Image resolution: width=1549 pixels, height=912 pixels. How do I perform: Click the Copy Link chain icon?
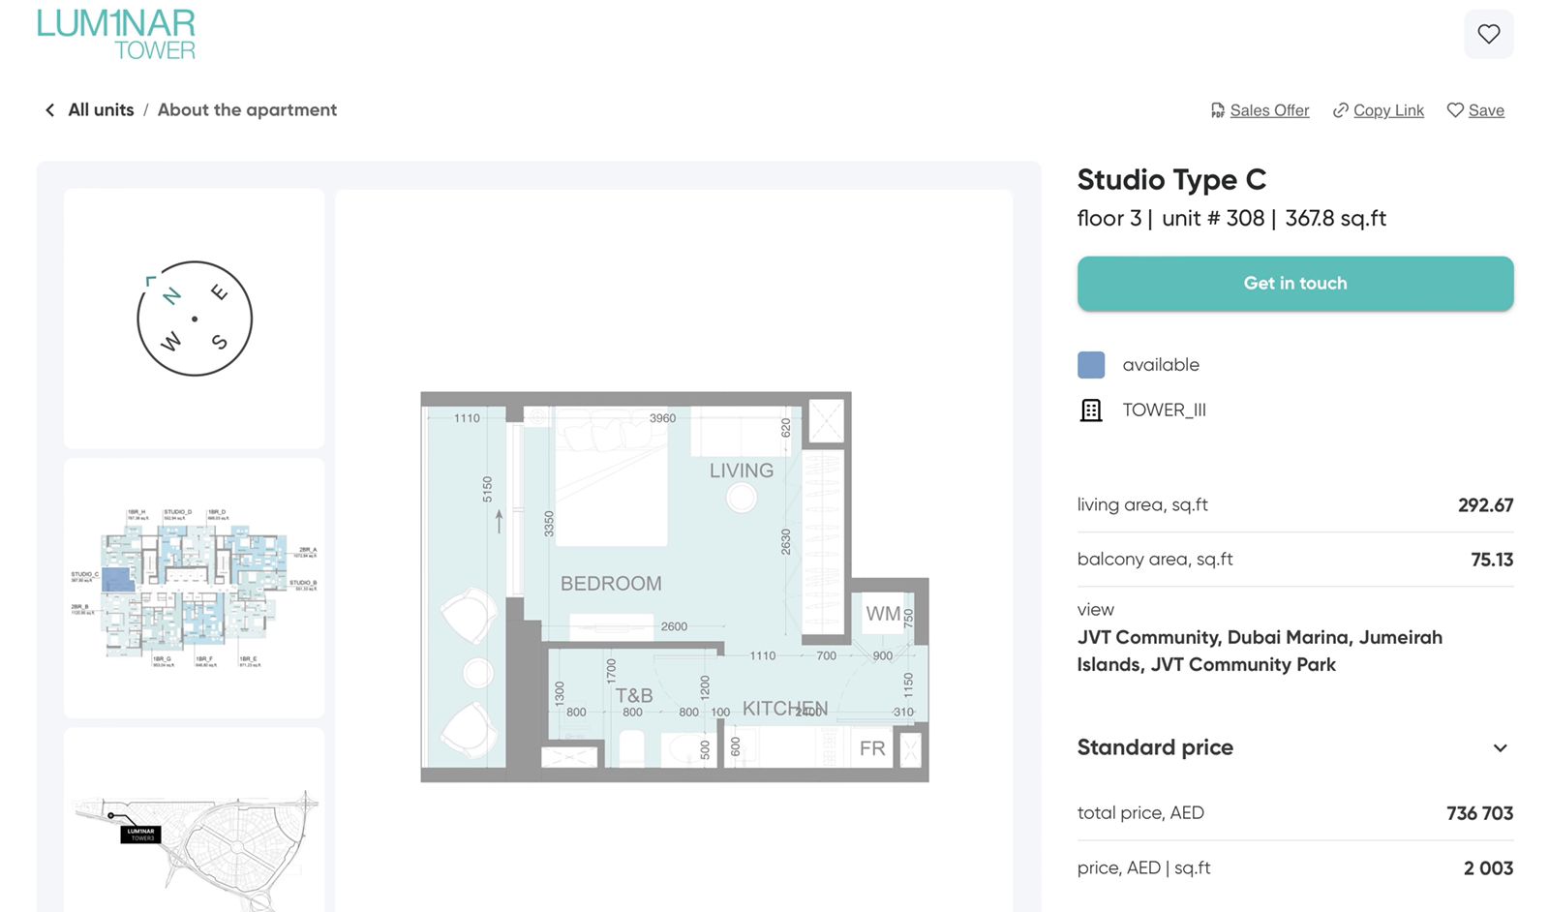click(1341, 110)
